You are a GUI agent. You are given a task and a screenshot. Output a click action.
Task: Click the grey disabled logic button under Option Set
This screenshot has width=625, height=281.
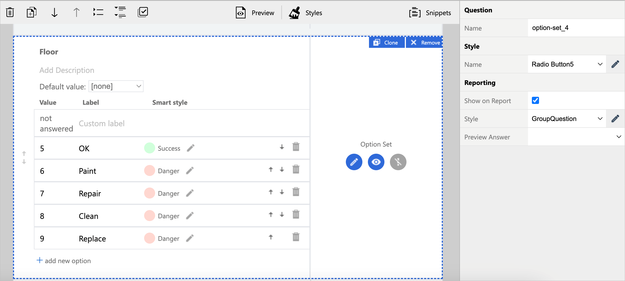click(x=398, y=162)
